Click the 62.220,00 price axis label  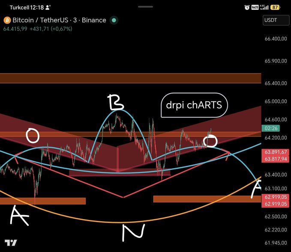(276, 230)
